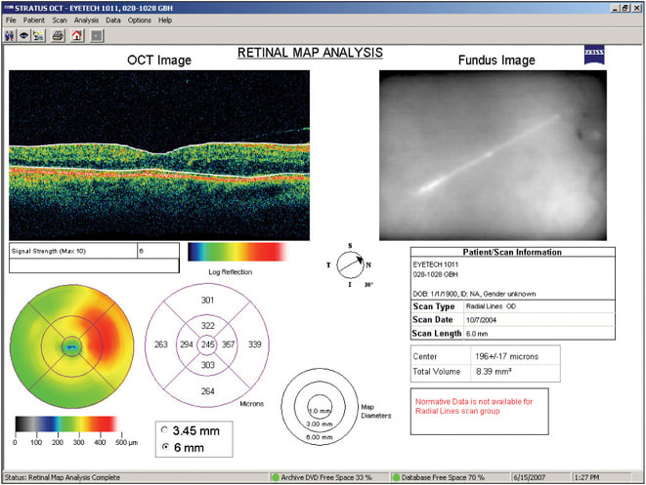The image size is (646, 485).
Task: Click the scan direction compass indicator
Action: tap(350, 264)
